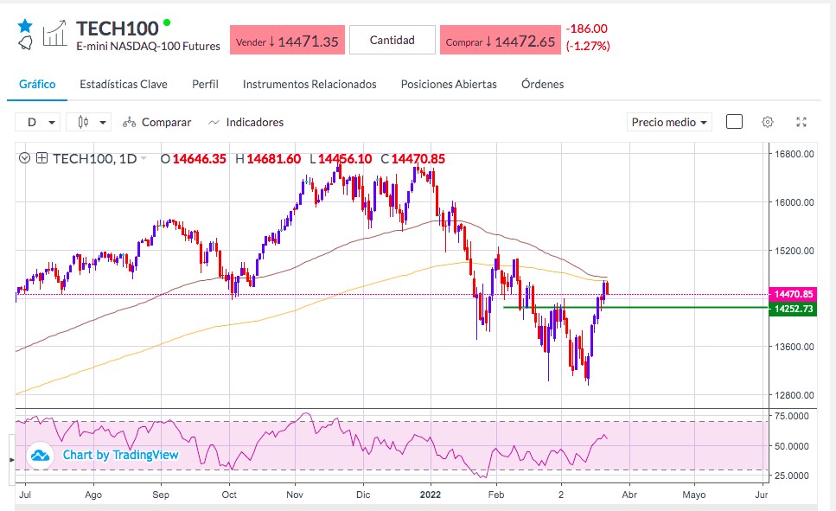Click the 16800.00 price axis label

point(795,154)
